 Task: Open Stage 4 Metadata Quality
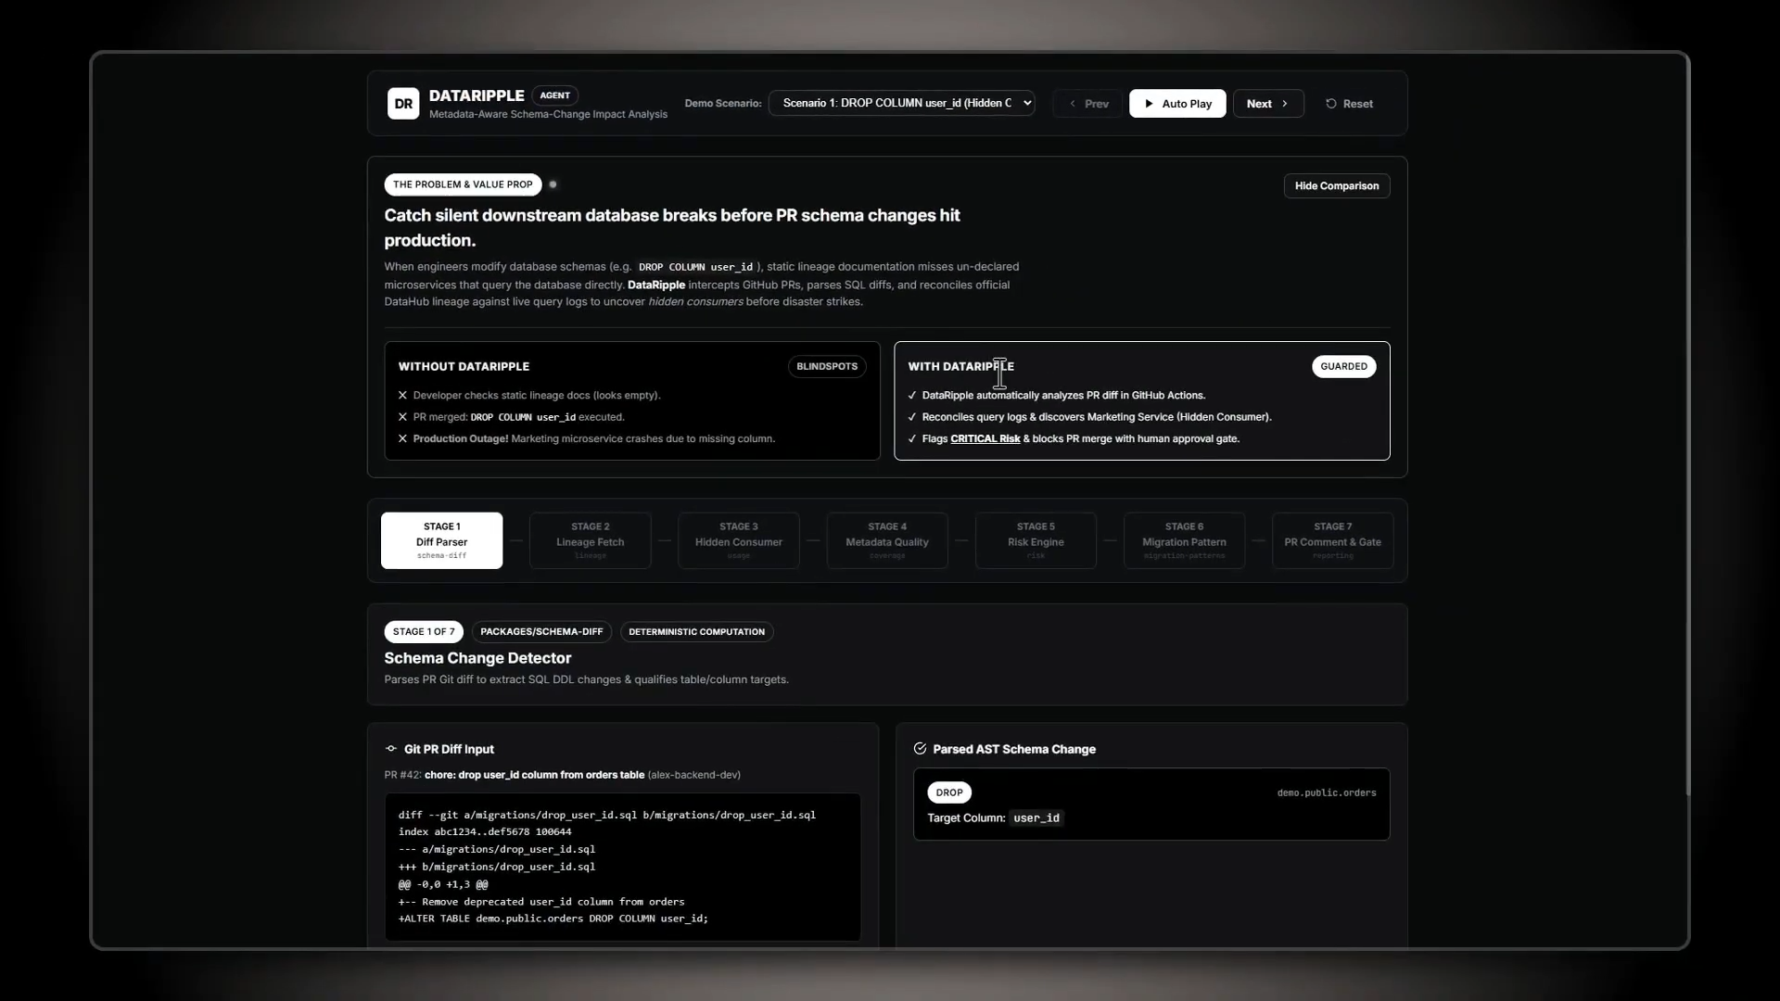pyautogui.click(x=887, y=540)
